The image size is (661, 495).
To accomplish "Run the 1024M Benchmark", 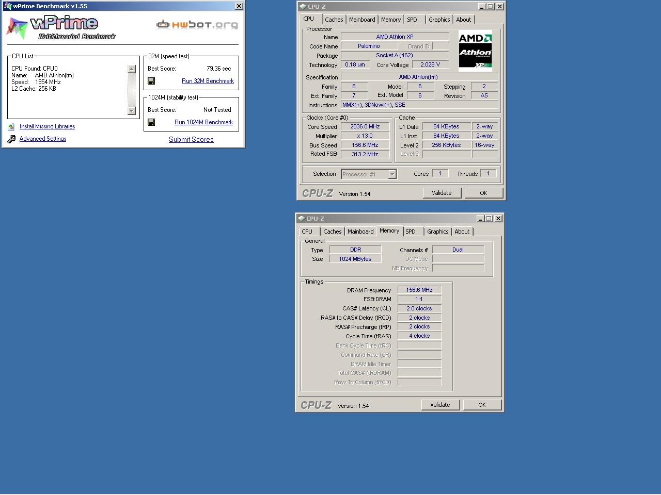I will [203, 122].
